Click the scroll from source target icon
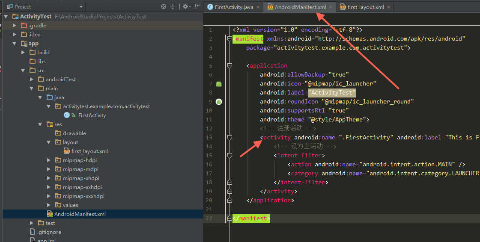 point(164,6)
